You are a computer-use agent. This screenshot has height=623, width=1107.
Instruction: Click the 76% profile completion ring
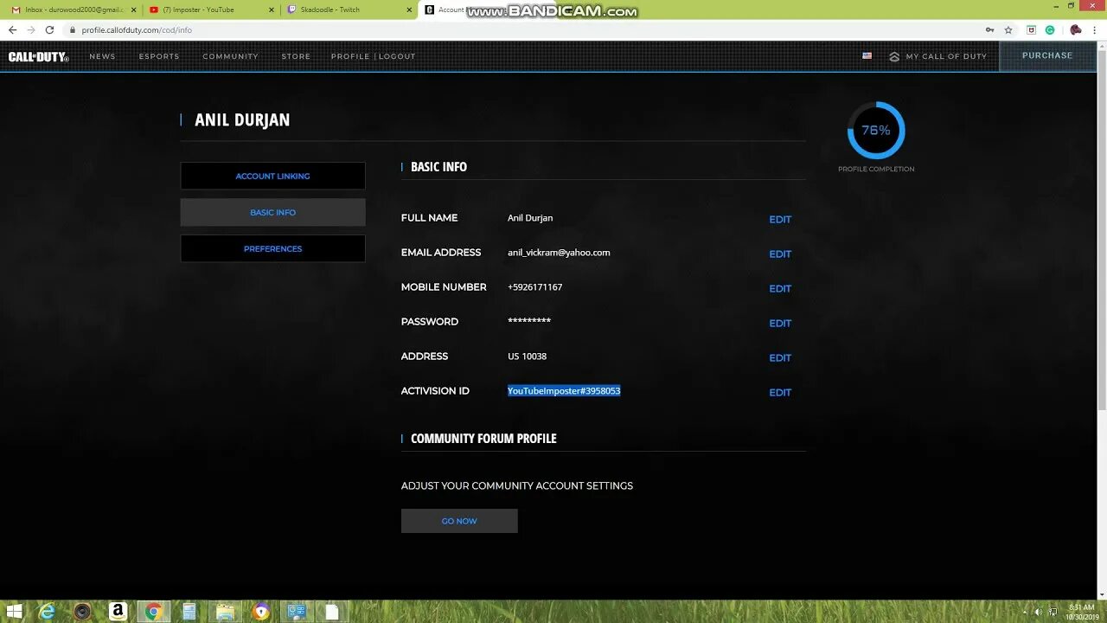click(x=876, y=131)
